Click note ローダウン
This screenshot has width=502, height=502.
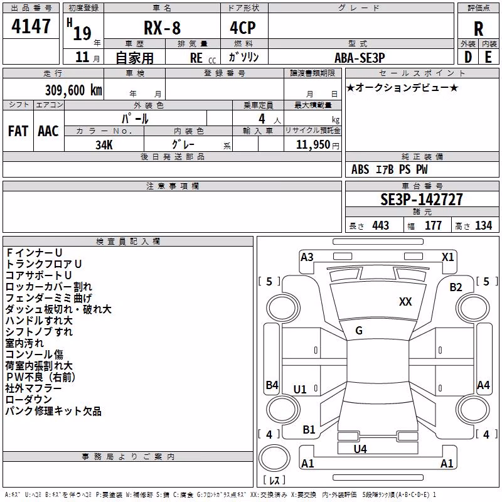click(29, 400)
